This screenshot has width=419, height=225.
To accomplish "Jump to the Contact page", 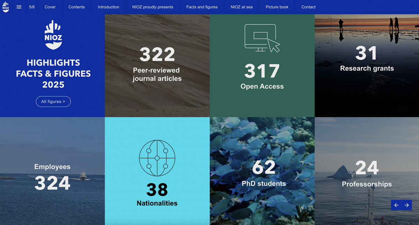I will click(x=308, y=7).
